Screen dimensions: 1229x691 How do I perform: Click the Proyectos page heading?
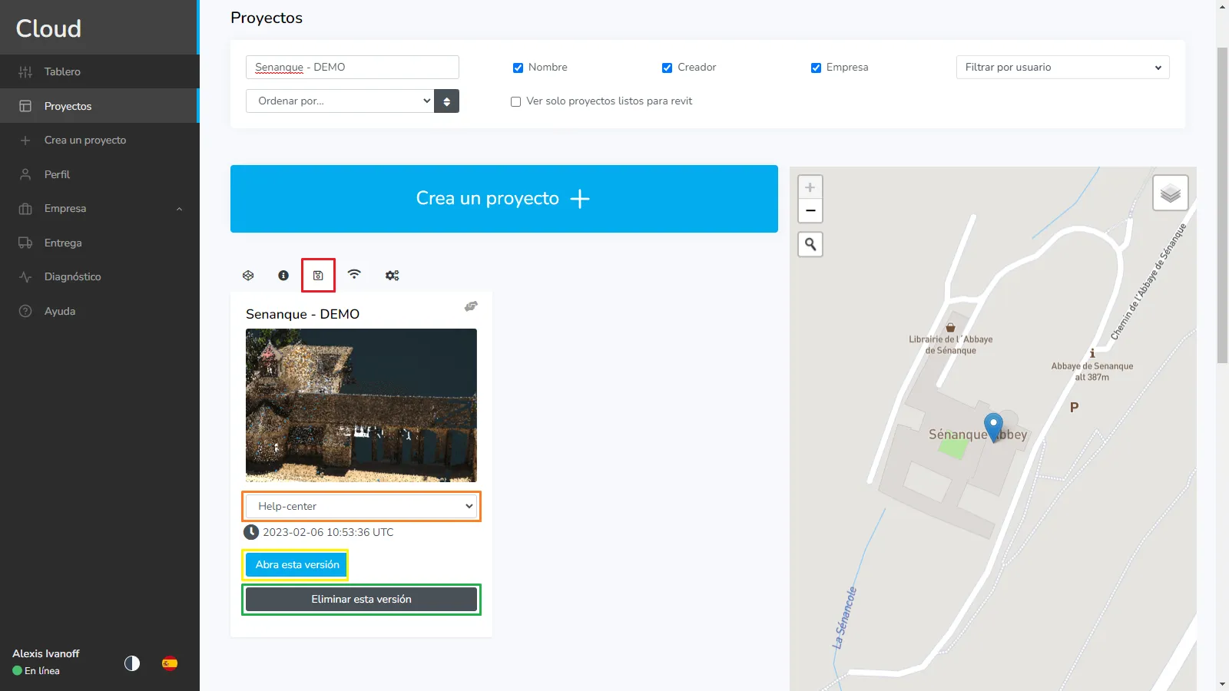(x=267, y=18)
